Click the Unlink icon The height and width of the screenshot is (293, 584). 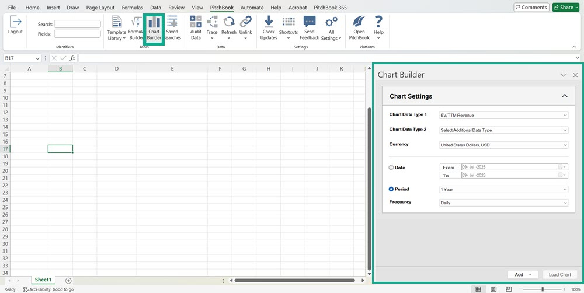point(246,28)
